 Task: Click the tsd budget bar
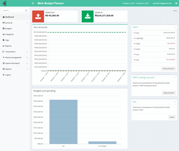[x=63, y=122]
